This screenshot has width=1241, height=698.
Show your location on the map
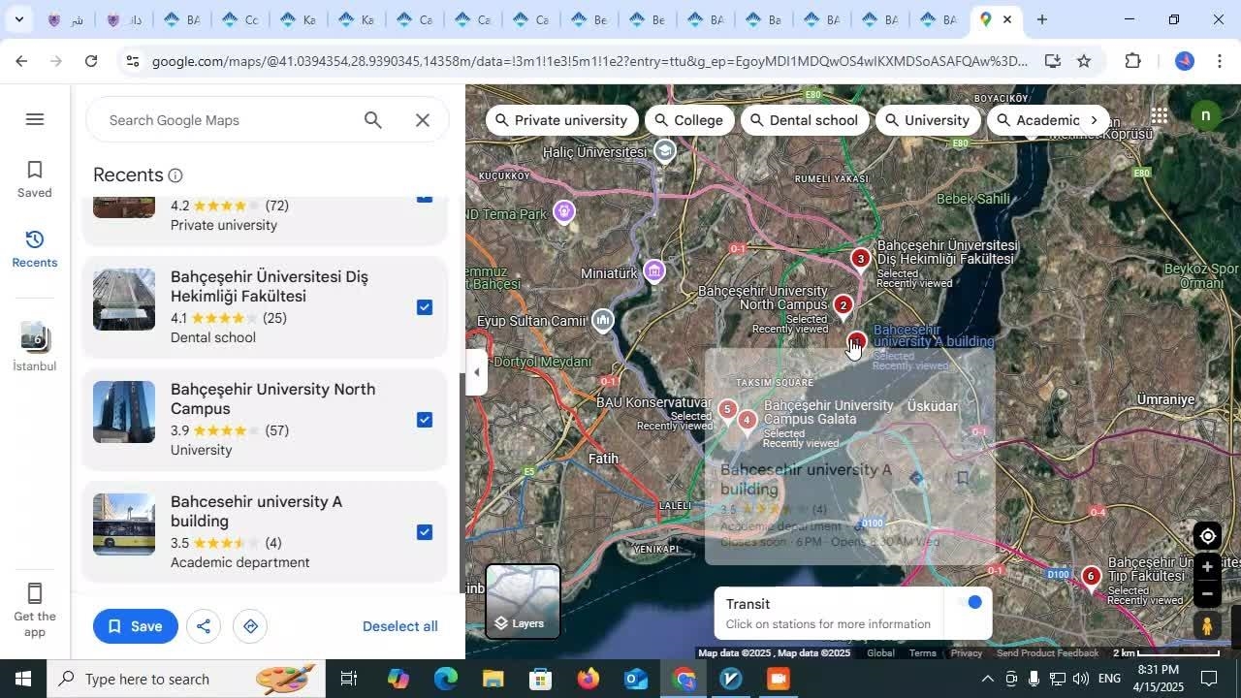pyautogui.click(x=1207, y=536)
